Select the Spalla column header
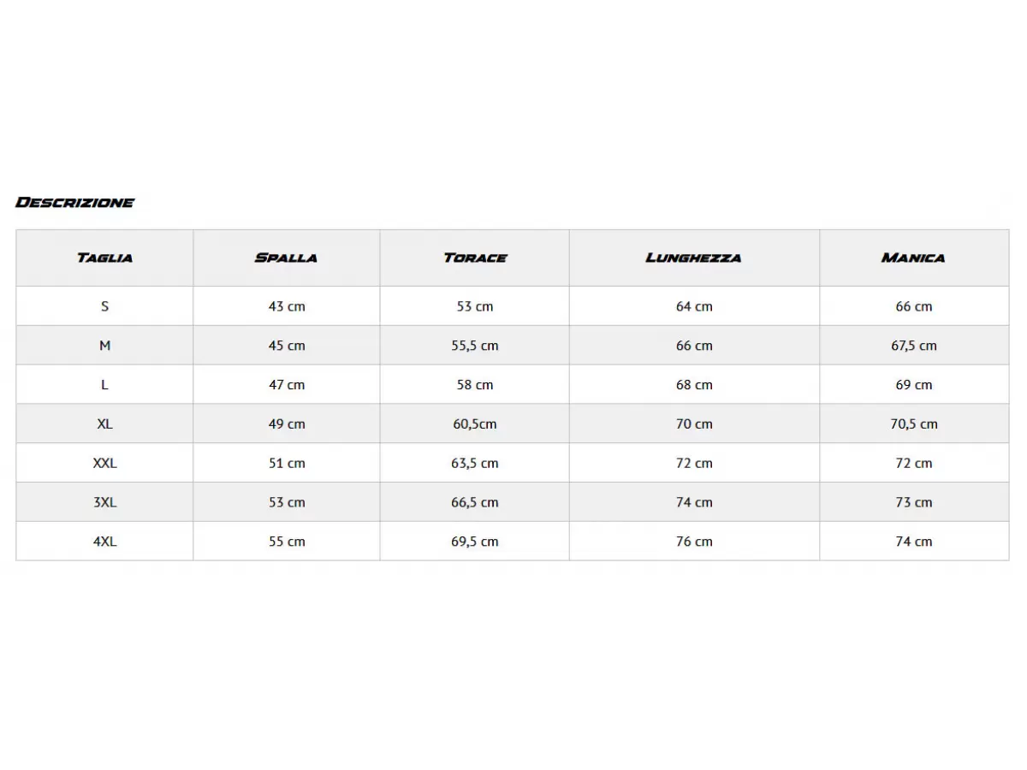 286,258
